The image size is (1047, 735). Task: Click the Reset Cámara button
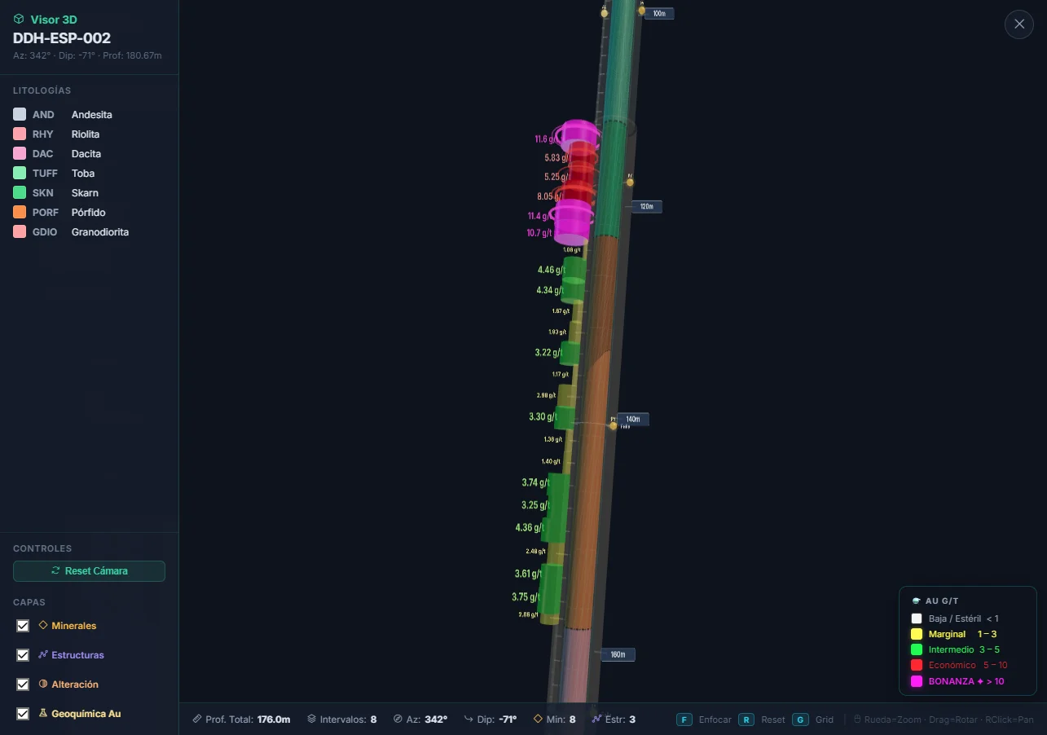(89, 570)
